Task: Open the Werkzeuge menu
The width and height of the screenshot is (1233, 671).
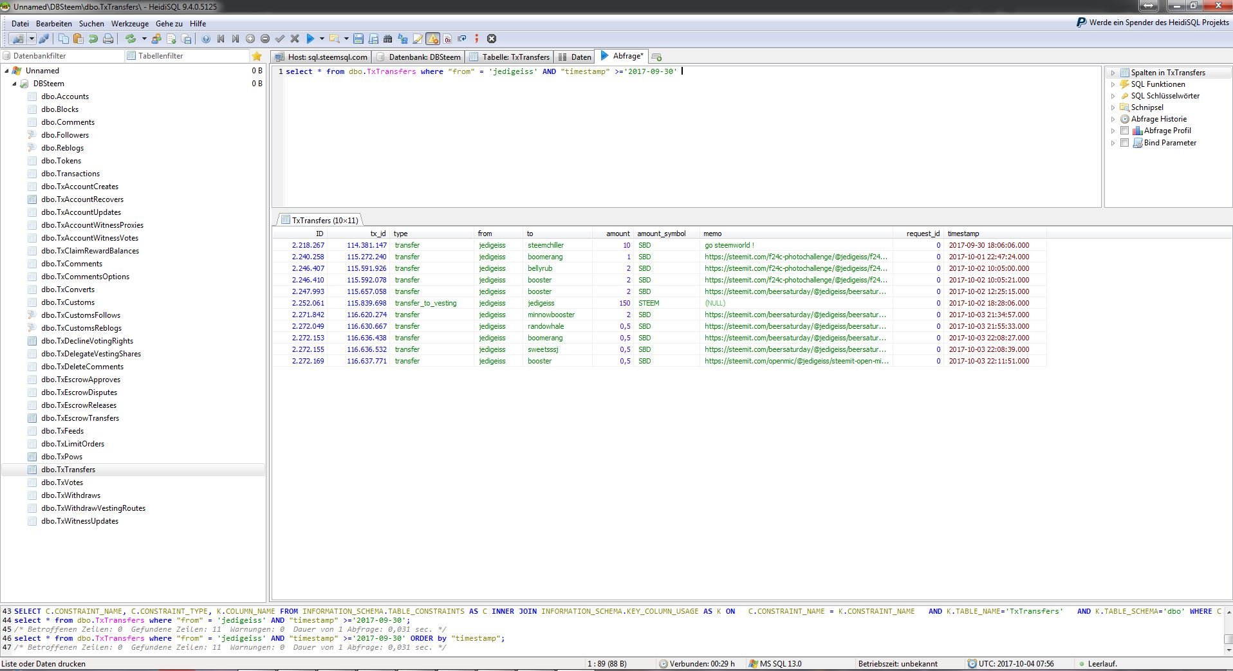Action: pos(129,23)
